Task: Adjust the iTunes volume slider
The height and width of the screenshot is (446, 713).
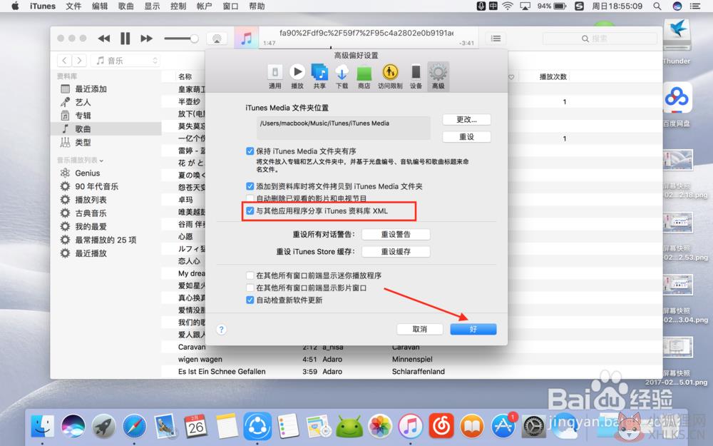Action: point(181,39)
